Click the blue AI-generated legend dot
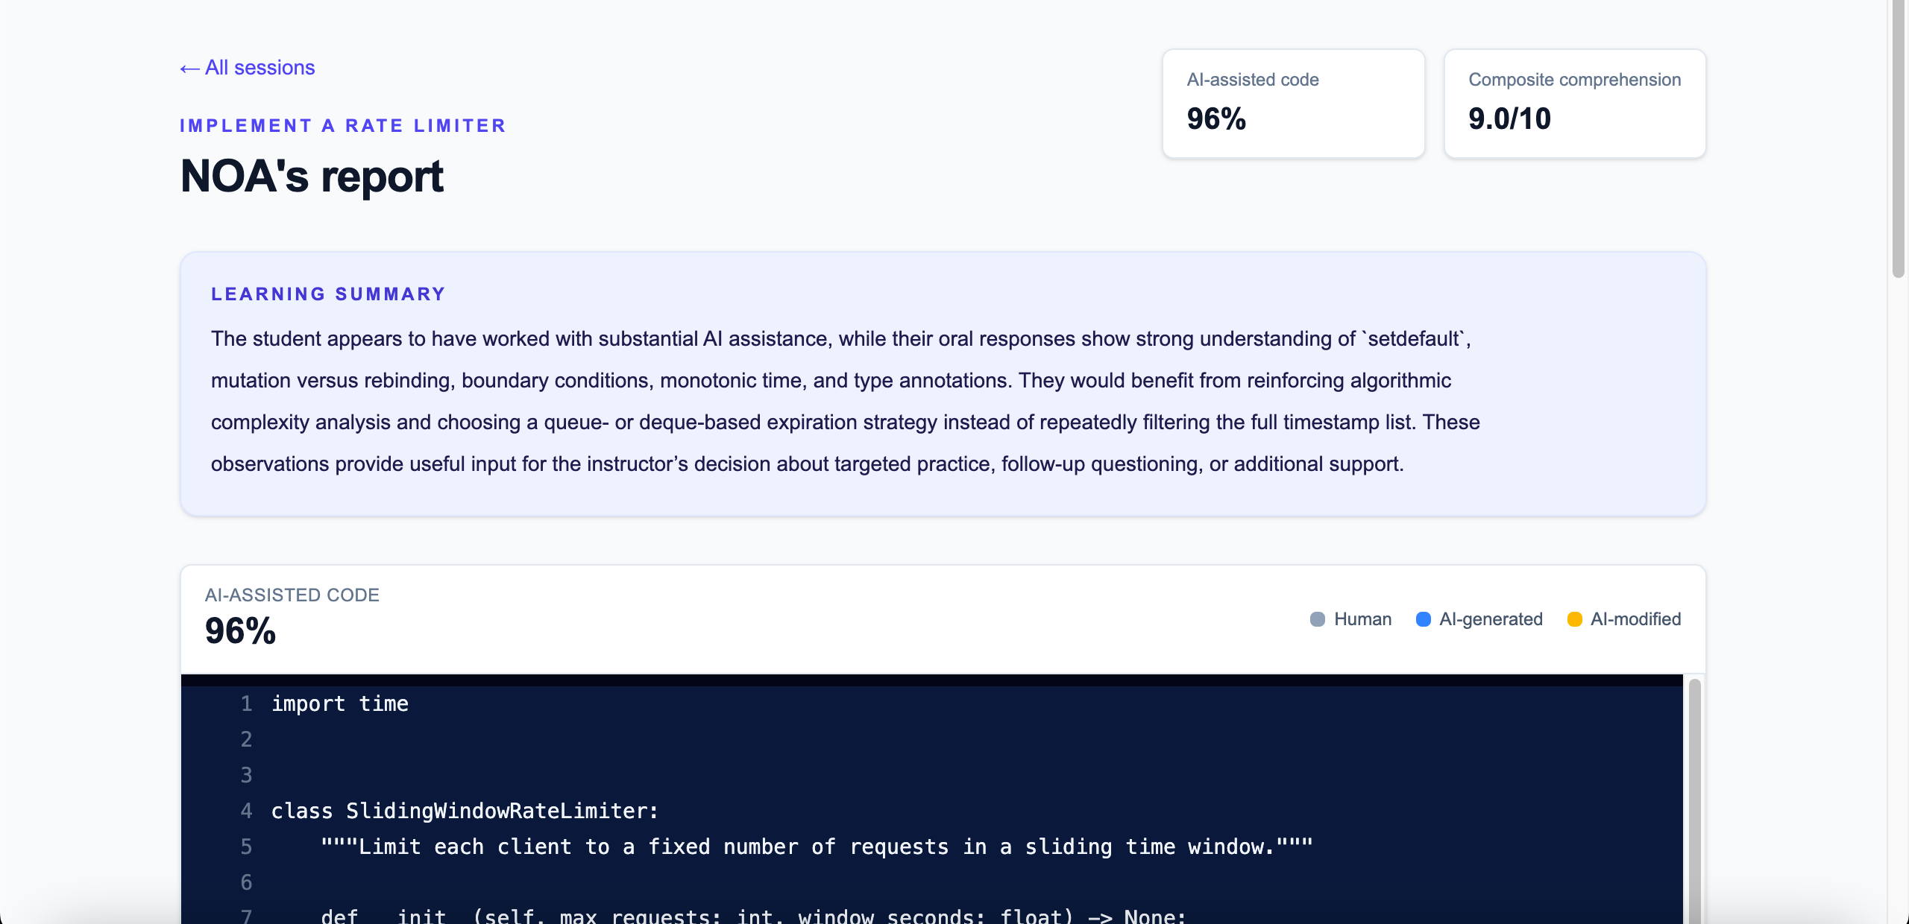 (1424, 619)
